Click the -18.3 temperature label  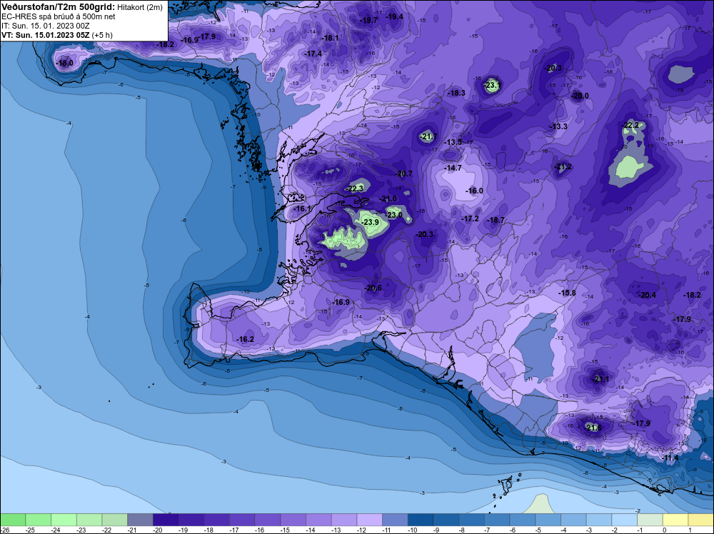point(457,93)
